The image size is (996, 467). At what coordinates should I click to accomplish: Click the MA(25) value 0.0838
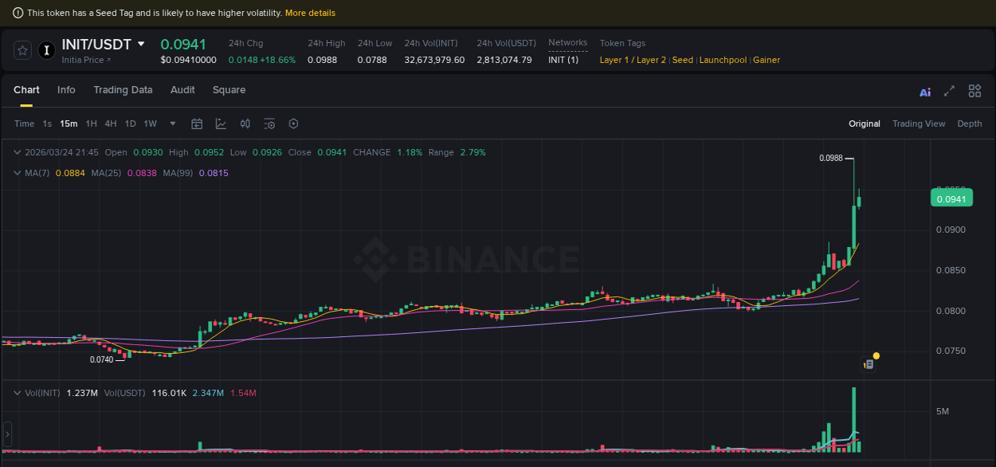tap(141, 173)
